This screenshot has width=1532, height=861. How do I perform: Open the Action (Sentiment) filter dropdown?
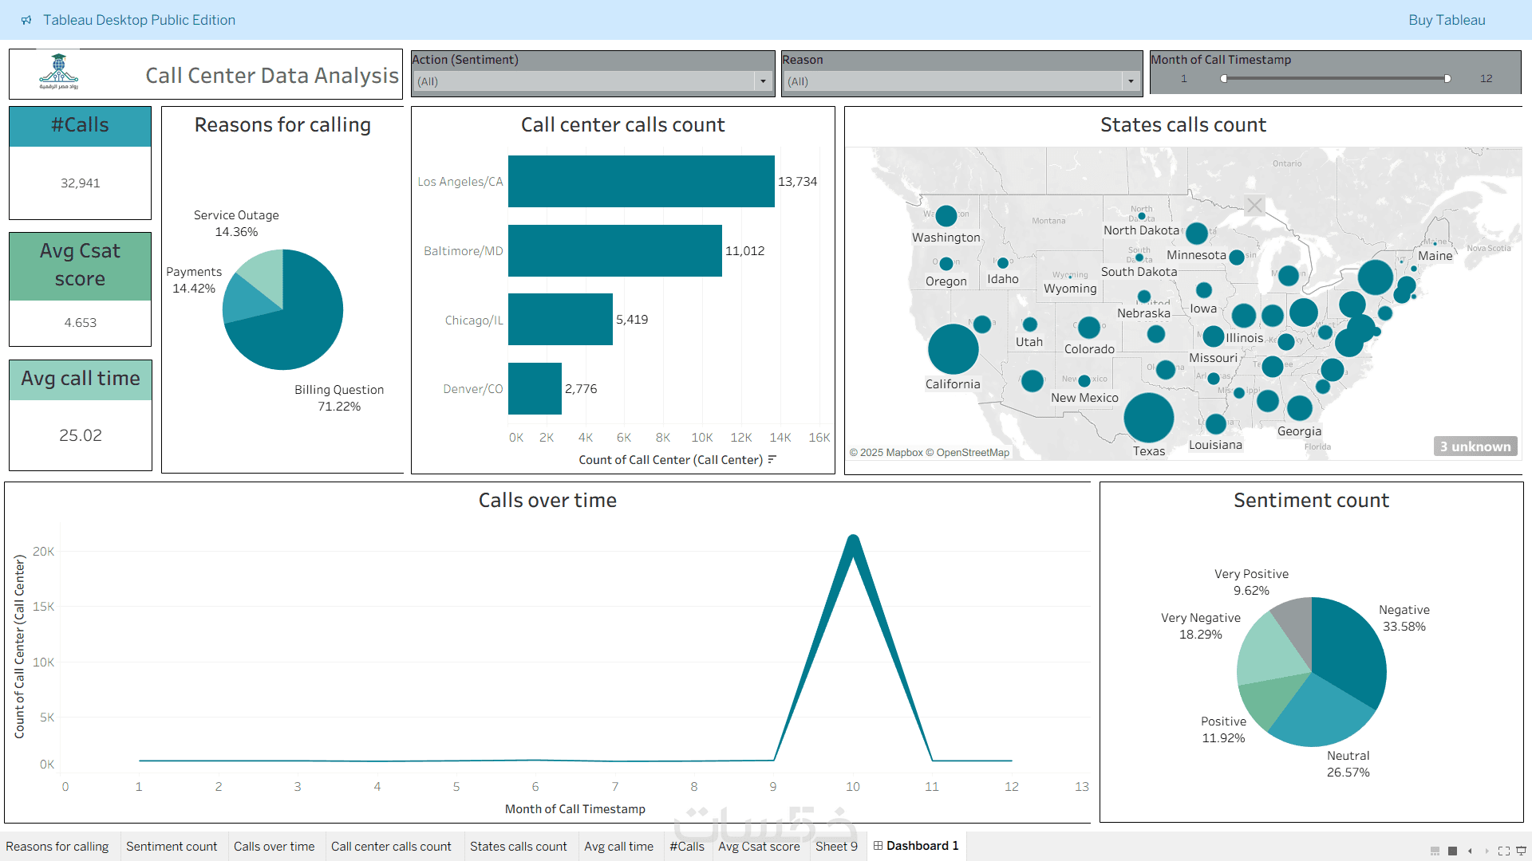click(x=763, y=81)
